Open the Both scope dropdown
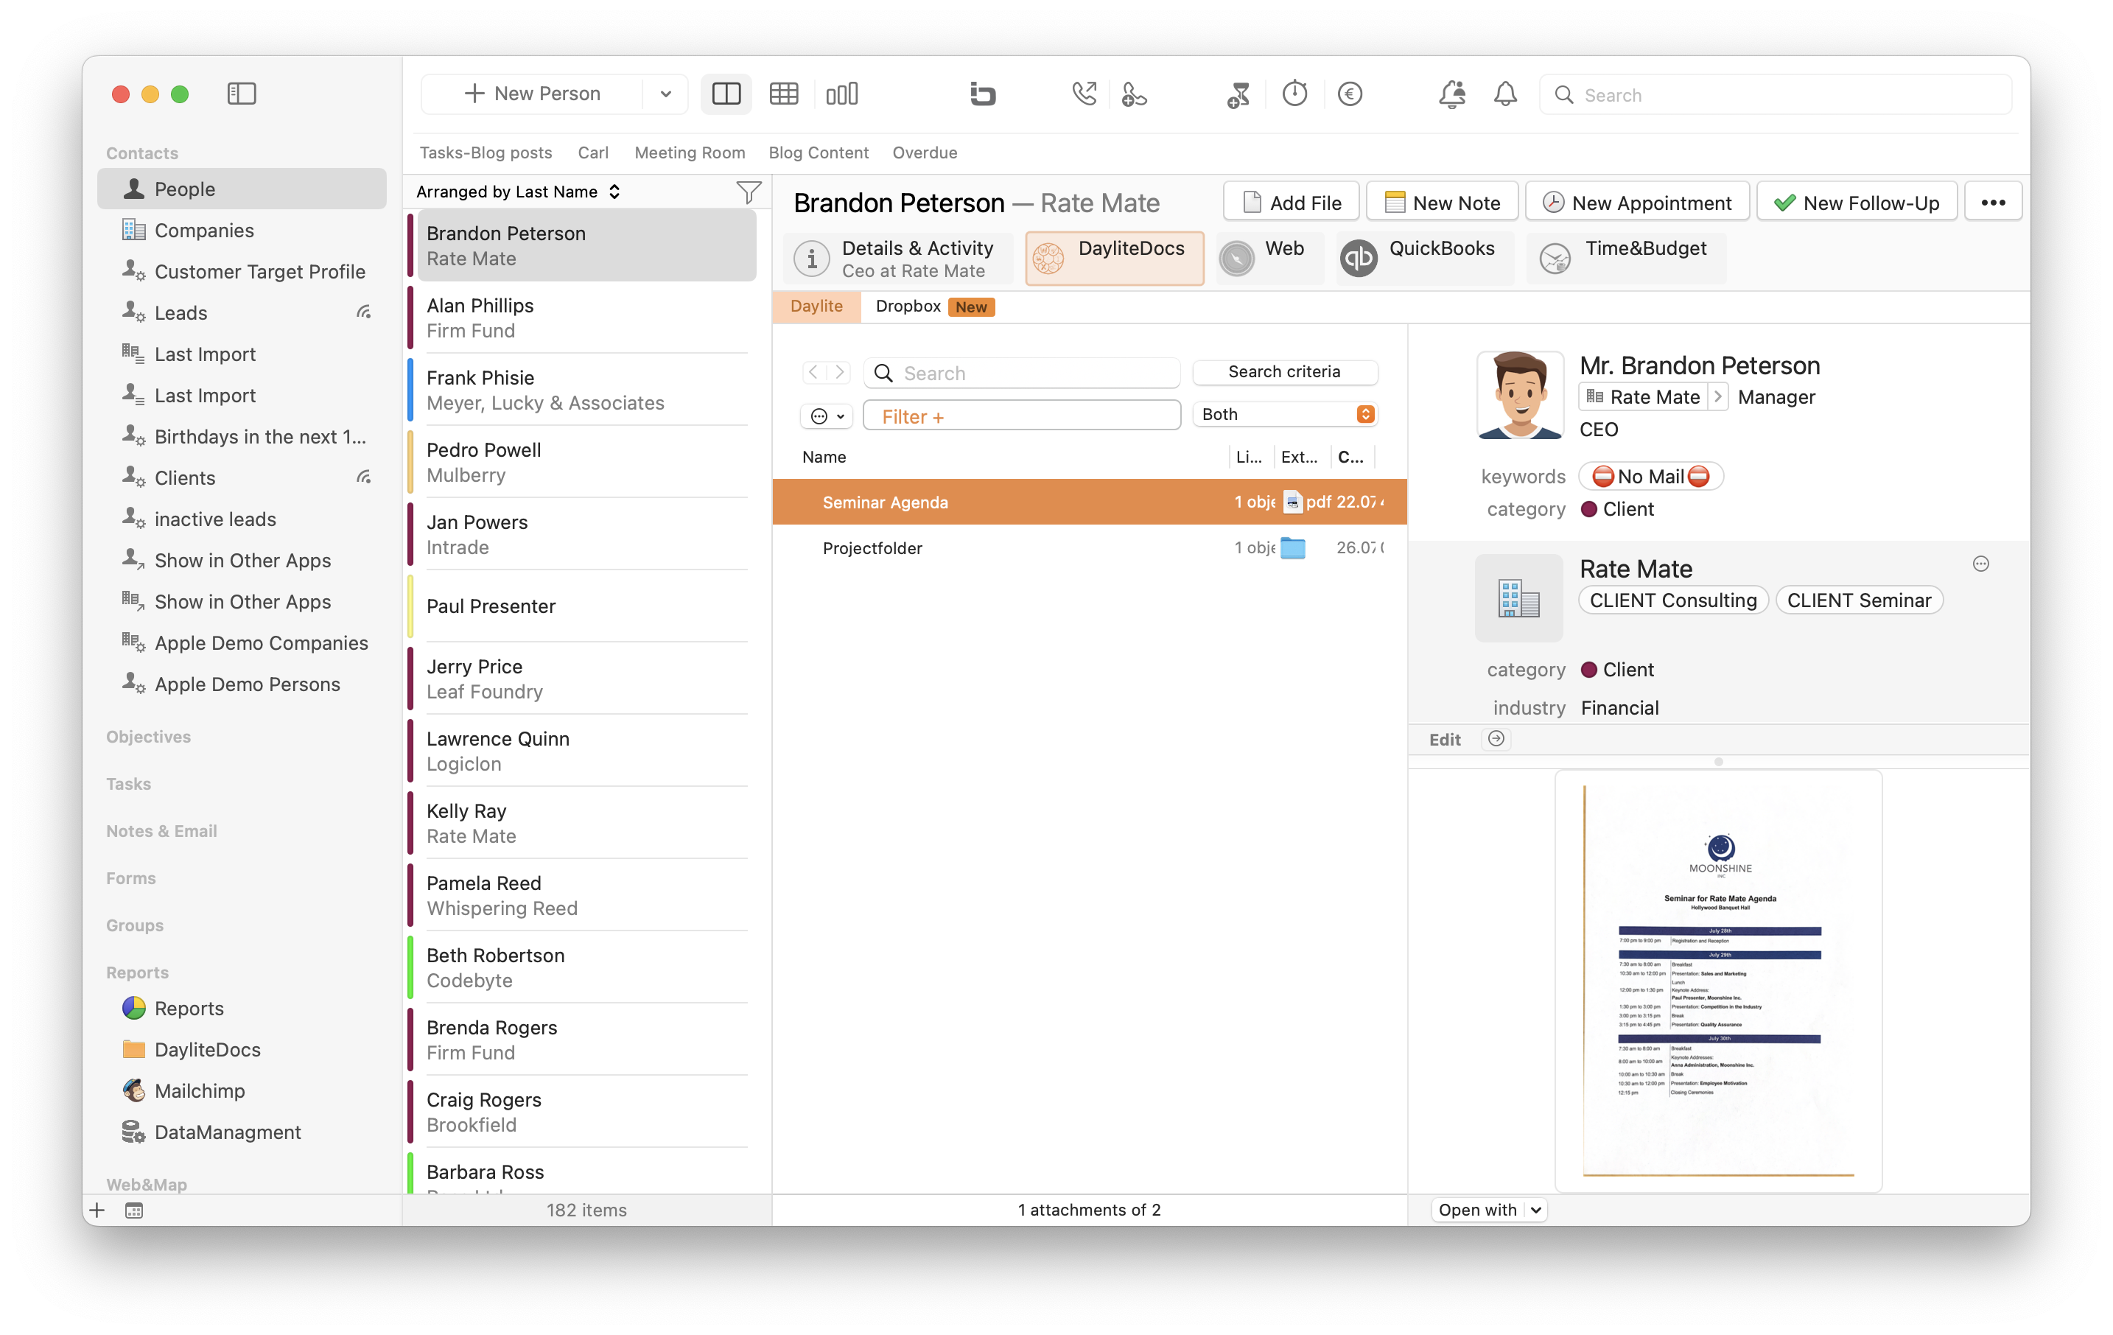Screen dimensions: 2113x1335 (x=1285, y=414)
